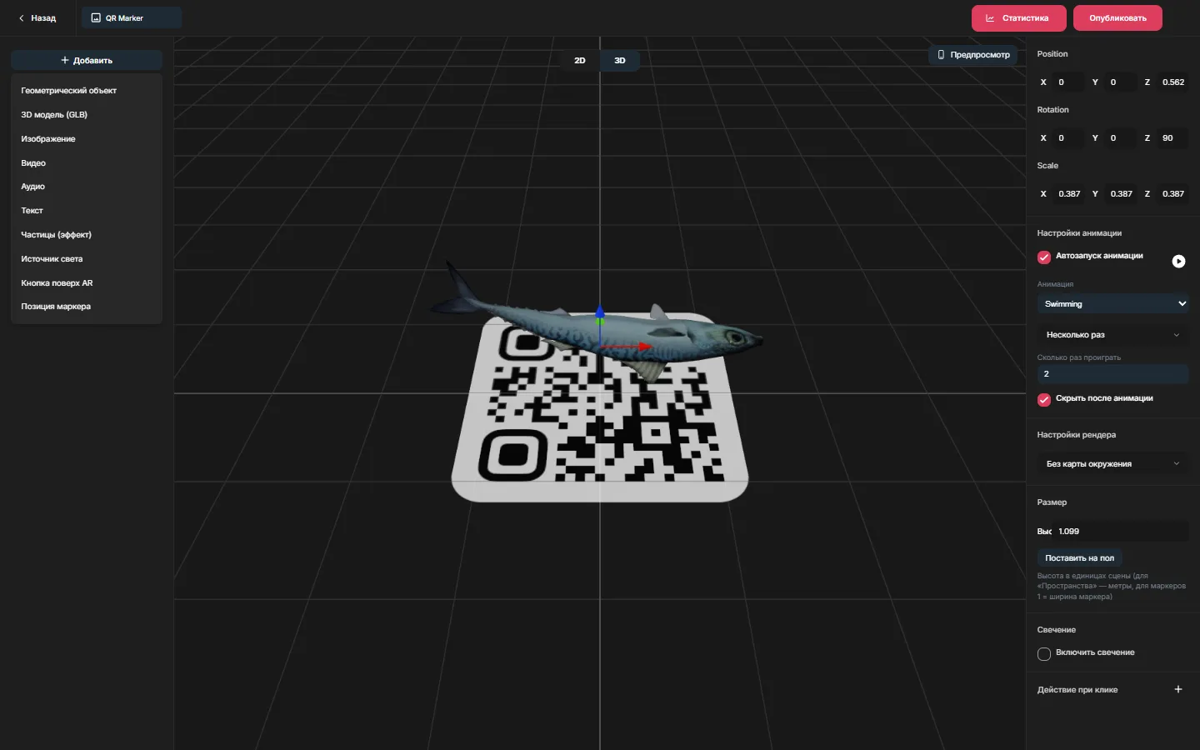This screenshot has height=750, width=1200.
Task: Click the Сколько раз проиграть field
Action: click(1112, 374)
